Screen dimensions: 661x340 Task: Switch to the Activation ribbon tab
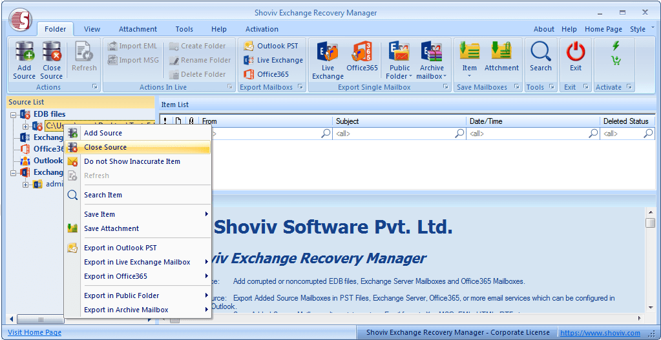(x=262, y=29)
